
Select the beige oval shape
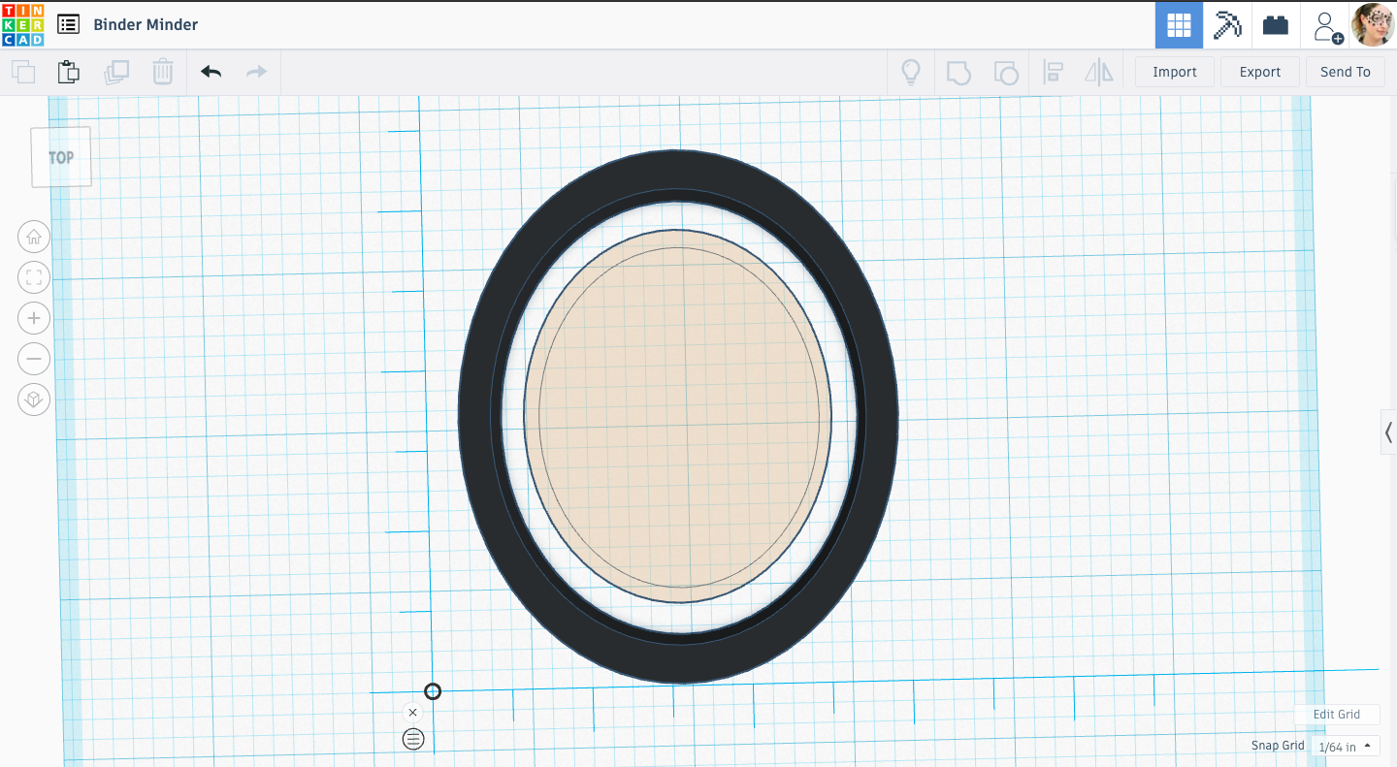pos(678,417)
